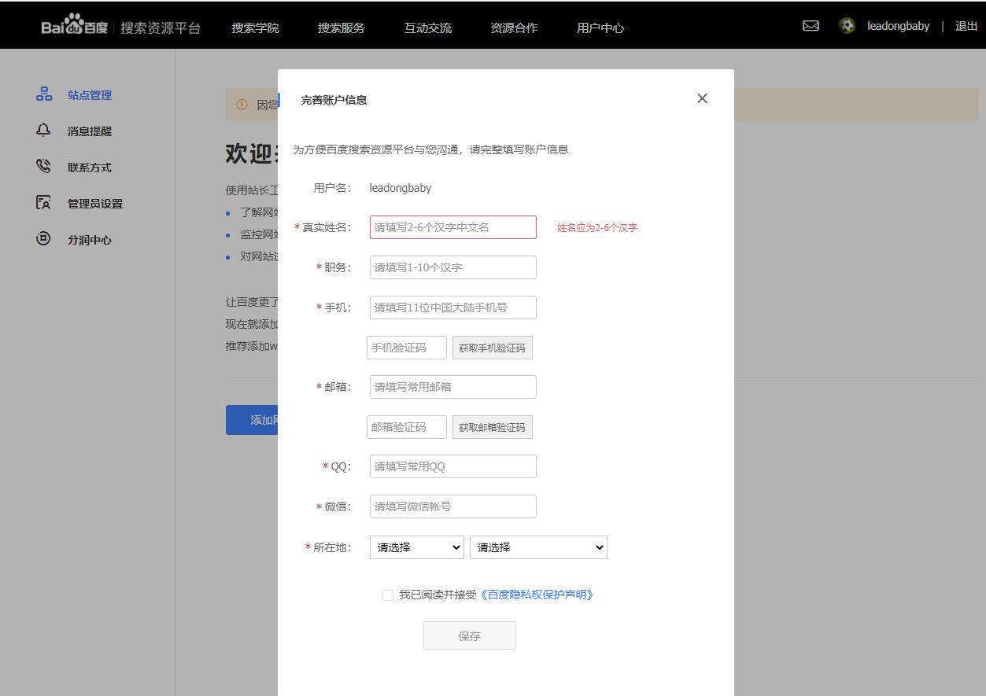Click the 保存 save button

point(469,635)
